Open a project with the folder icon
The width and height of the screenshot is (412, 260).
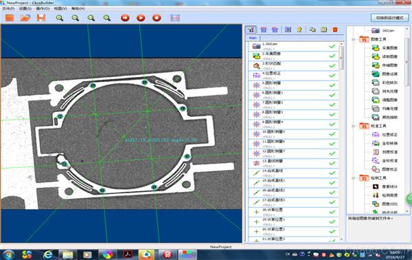point(25,18)
